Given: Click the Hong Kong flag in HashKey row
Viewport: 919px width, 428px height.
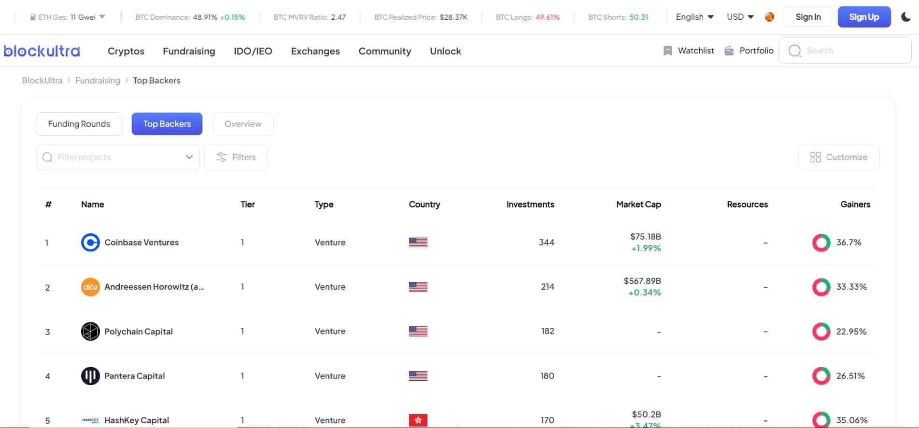Looking at the screenshot, I should 418,420.
